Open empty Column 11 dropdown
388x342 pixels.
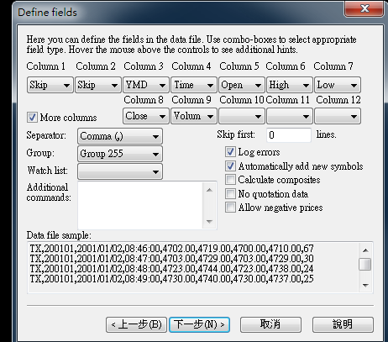pos(290,116)
